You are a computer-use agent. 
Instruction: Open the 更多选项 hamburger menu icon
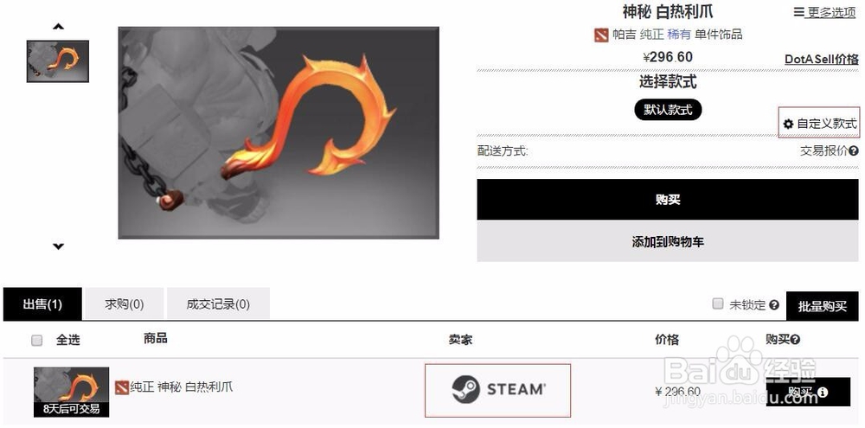(x=798, y=12)
